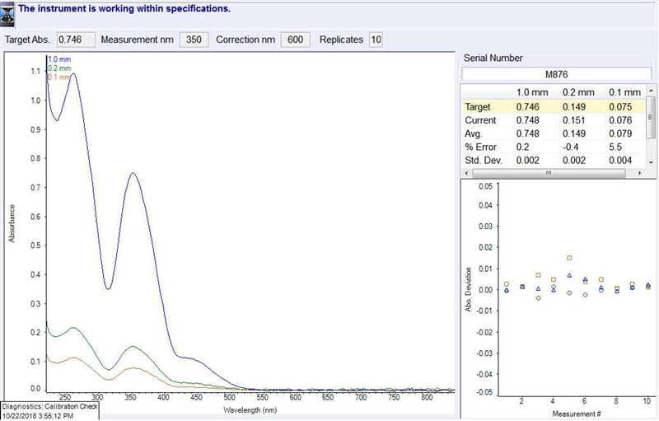Click the Correction nm field showing 600
Image resolution: width=659 pixels, height=421 pixels.
pyautogui.click(x=295, y=40)
